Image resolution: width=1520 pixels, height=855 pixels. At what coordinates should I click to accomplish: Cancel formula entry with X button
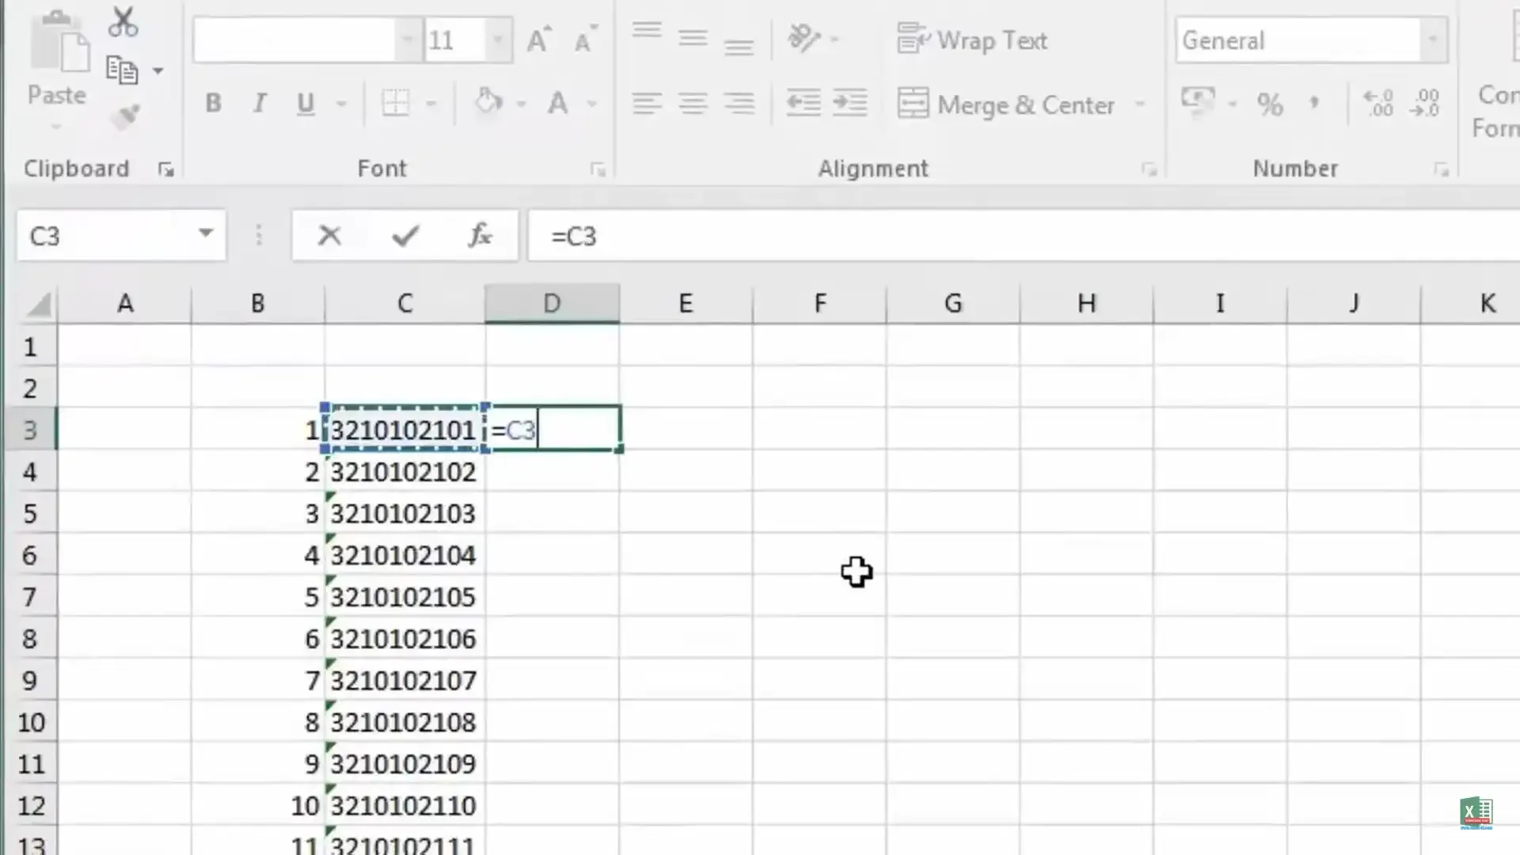(x=329, y=235)
